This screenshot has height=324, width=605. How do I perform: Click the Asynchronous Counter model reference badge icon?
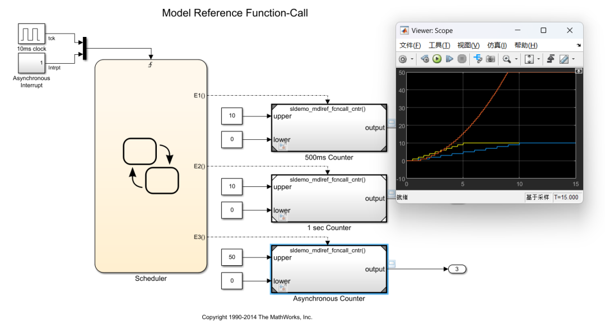[x=283, y=288]
